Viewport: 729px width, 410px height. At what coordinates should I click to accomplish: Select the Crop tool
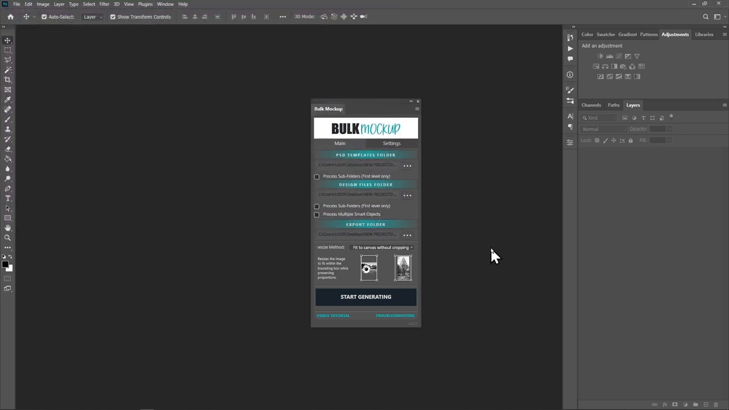8,80
